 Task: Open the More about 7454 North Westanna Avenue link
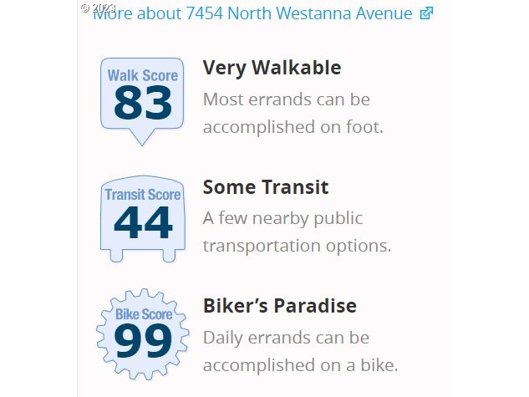(x=255, y=13)
